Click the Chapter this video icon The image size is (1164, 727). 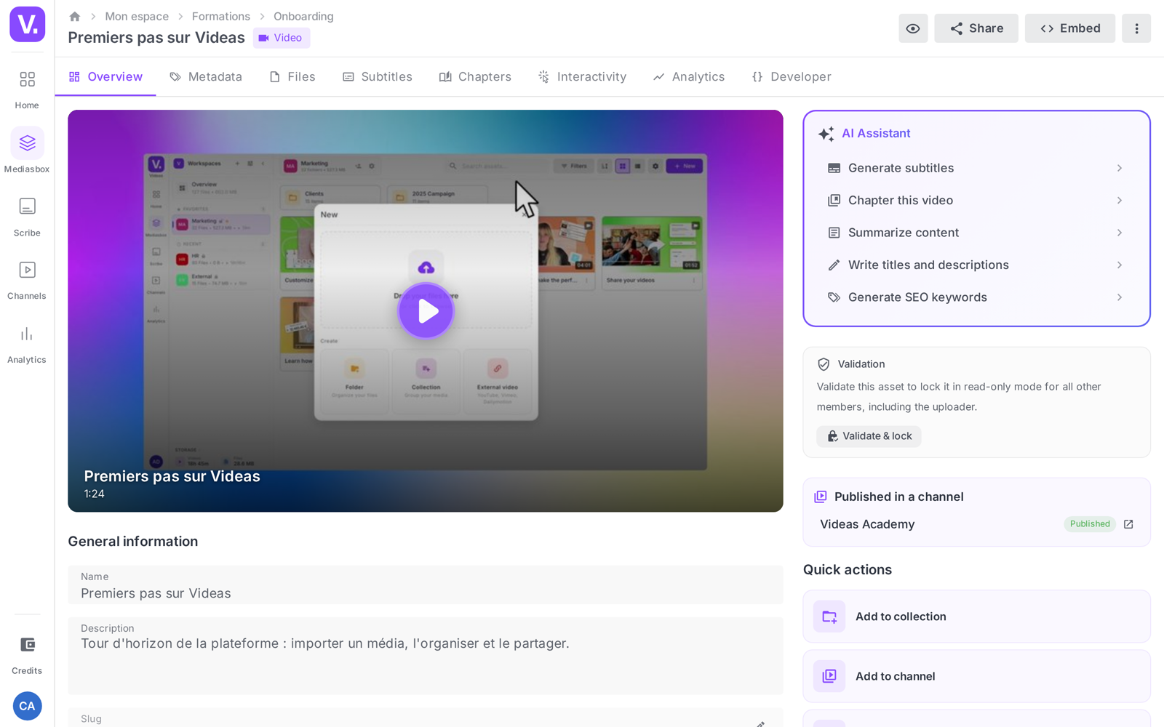(834, 201)
